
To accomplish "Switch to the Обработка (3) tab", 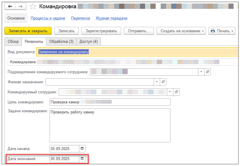I will click(x=61, y=41).
